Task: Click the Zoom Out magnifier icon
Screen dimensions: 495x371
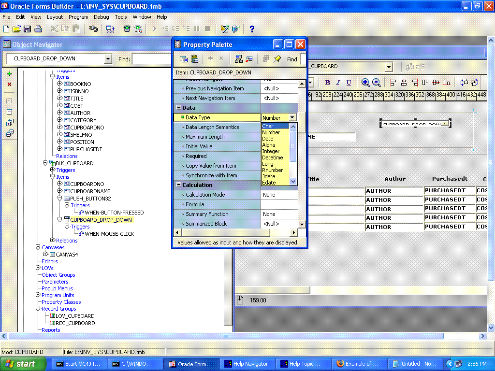Action: tap(376, 83)
